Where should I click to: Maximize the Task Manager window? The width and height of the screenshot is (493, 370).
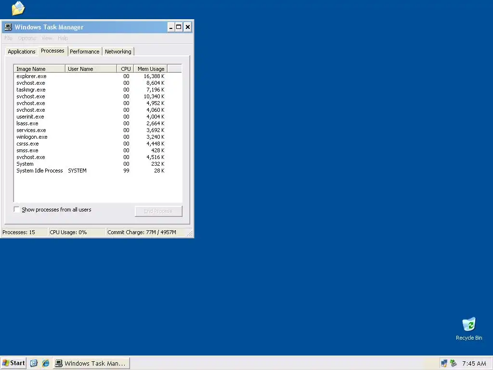(x=179, y=27)
